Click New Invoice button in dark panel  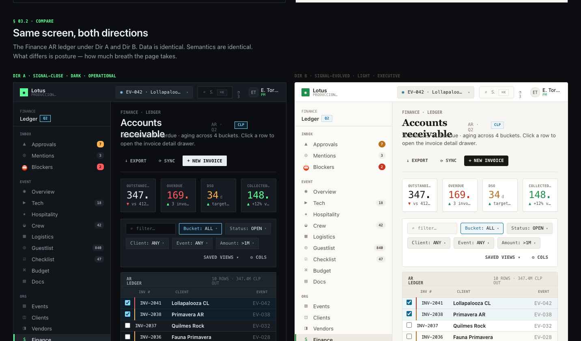[x=204, y=161]
